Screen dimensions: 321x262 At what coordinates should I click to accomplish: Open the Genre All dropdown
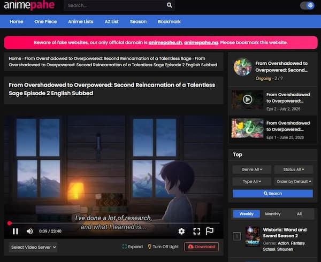(x=252, y=169)
